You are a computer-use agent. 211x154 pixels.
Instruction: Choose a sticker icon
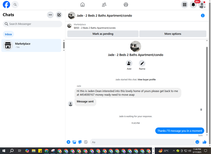(x=80, y=142)
